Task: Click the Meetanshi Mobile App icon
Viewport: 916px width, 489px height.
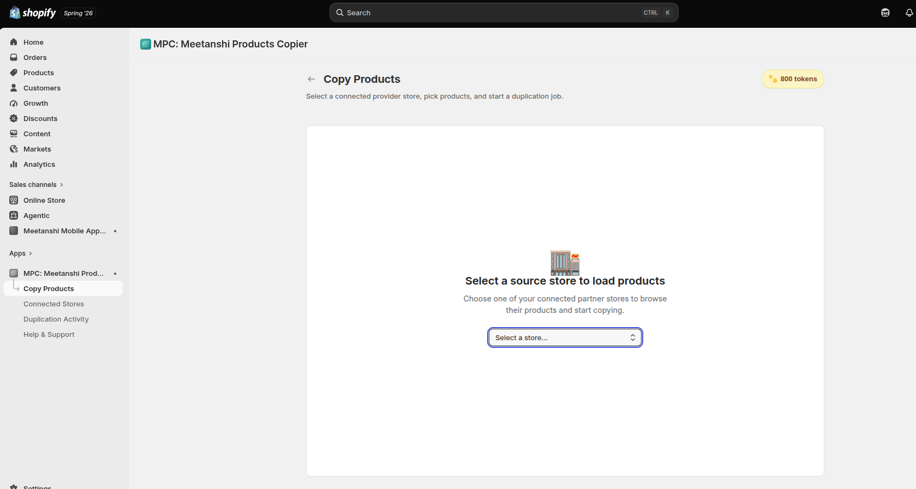Action: tap(14, 231)
